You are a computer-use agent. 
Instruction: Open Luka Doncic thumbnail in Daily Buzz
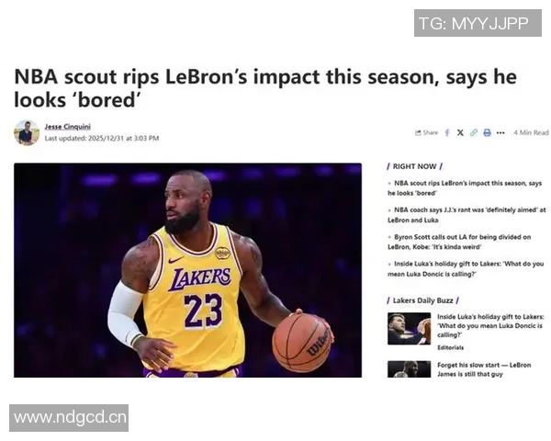[409, 329]
